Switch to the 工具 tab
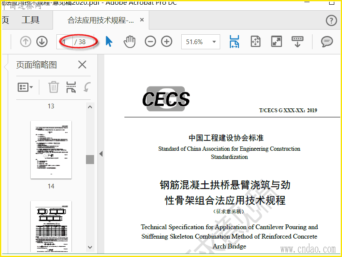Screen dimensions: 342x257 pyautogui.click(x=30, y=20)
